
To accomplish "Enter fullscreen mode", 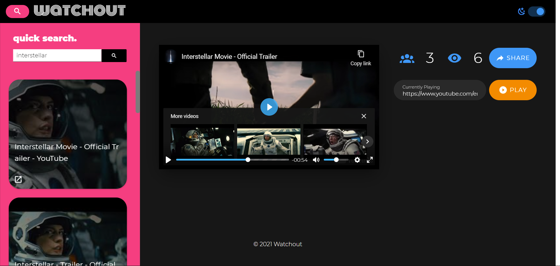I will (x=370, y=160).
